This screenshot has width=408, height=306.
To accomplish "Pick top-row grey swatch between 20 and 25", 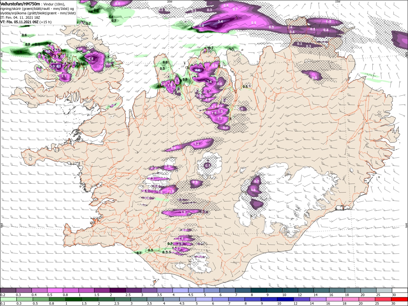I will 368,290.
